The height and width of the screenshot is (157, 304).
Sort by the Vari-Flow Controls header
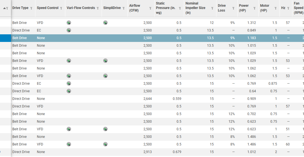[81, 8]
